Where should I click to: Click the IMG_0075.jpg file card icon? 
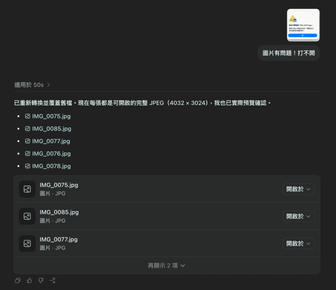tap(27, 189)
